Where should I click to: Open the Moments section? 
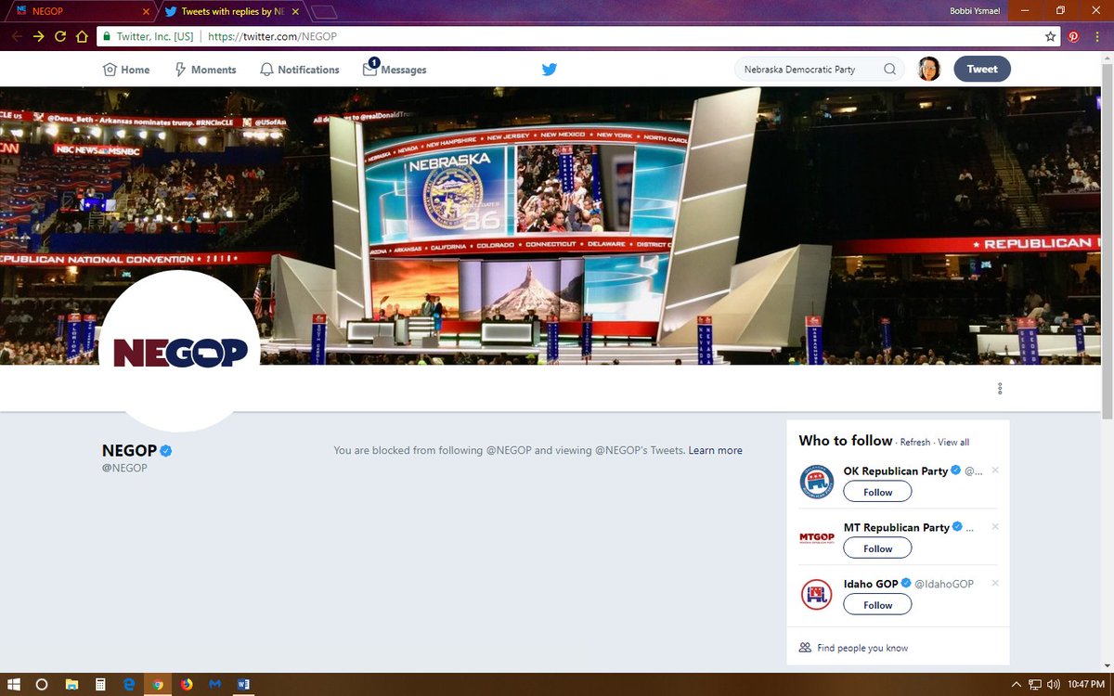click(x=205, y=70)
